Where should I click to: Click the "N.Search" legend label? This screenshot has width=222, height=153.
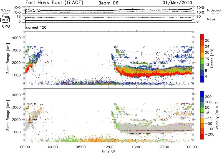pos(214,10)
